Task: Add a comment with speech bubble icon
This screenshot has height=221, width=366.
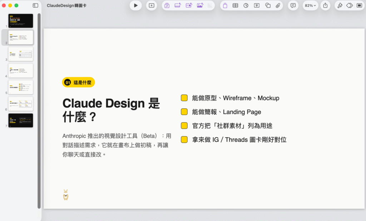Action: [293, 6]
